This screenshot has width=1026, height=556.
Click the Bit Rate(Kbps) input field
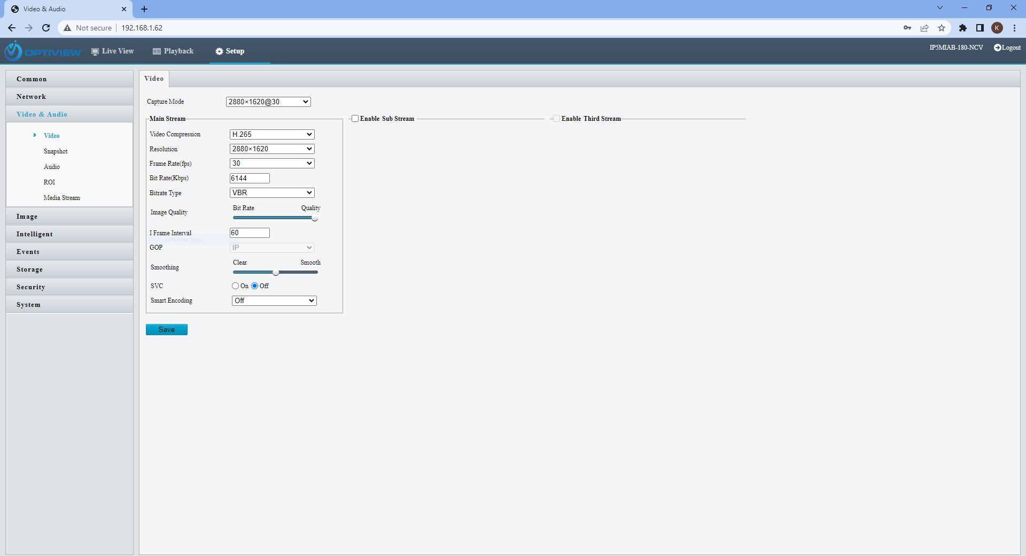pyautogui.click(x=250, y=178)
